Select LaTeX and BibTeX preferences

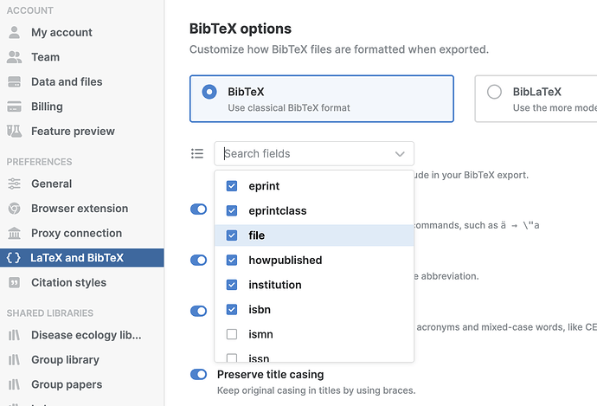pyautogui.click(x=82, y=258)
